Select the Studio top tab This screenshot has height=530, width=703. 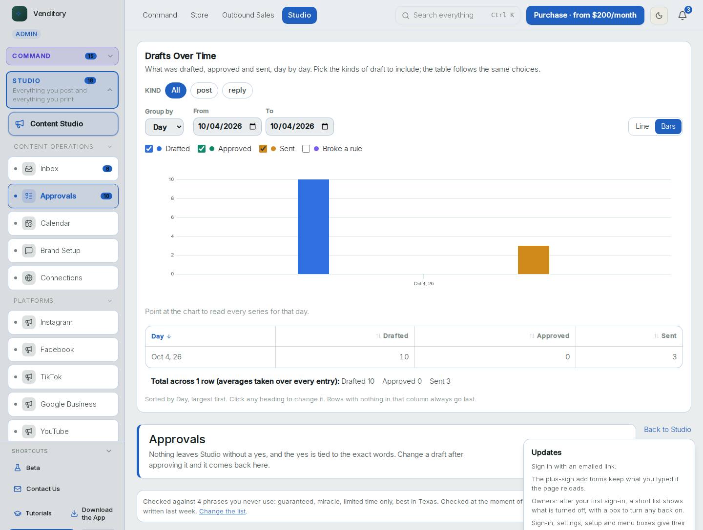coord(299,15)
